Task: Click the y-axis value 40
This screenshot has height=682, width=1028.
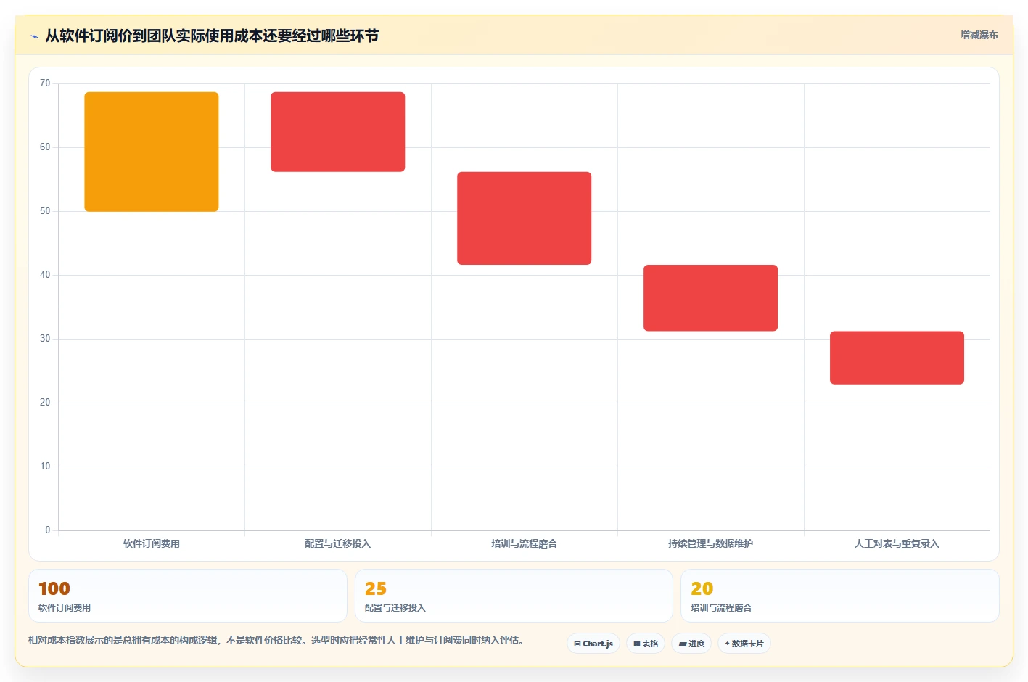Action: pos(45,275)
